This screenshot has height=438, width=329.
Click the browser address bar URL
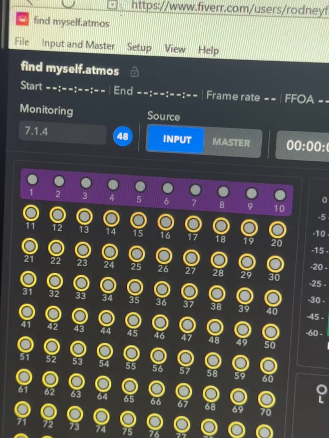point(229,7)
